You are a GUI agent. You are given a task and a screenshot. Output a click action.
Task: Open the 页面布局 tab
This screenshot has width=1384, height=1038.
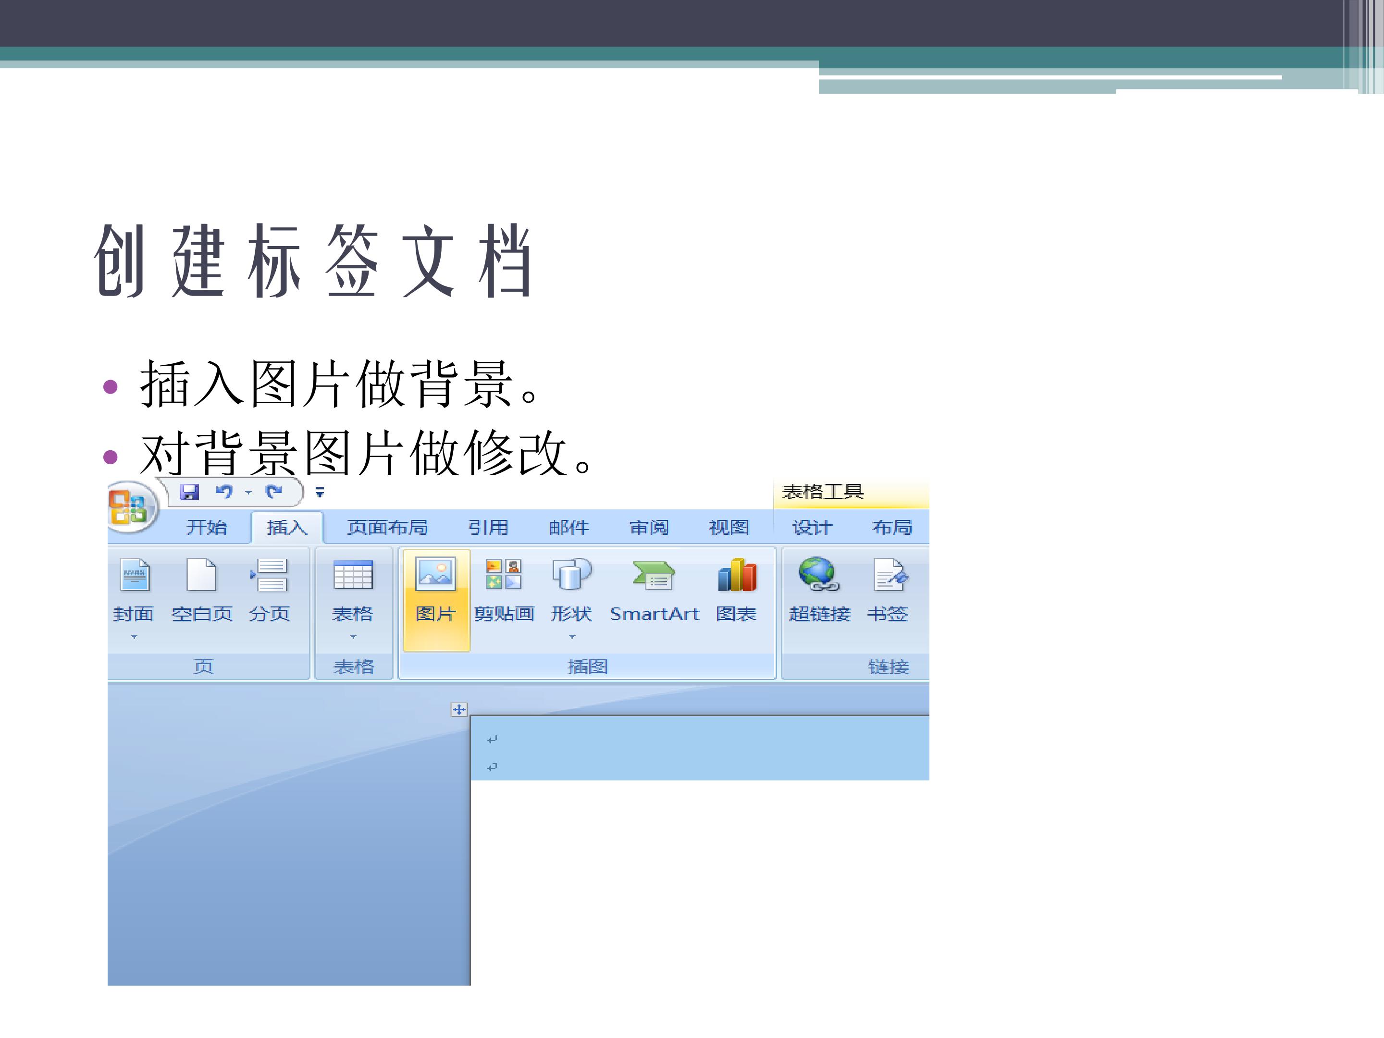pyautogui.click(x=387, y=528)
